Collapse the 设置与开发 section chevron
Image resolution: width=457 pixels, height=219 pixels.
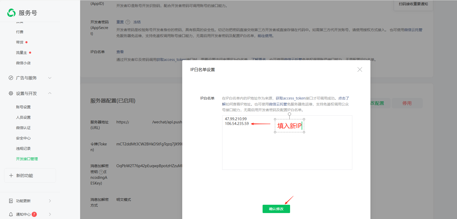50,93
